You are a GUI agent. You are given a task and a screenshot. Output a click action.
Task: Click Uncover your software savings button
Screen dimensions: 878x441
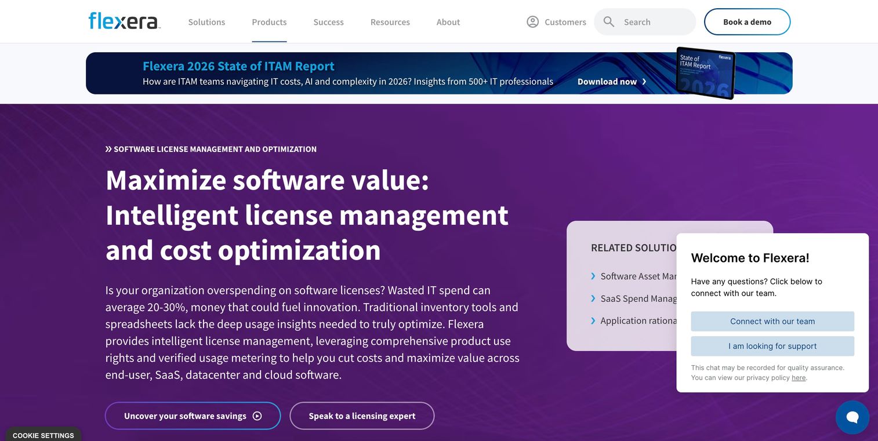pos(193,416)
